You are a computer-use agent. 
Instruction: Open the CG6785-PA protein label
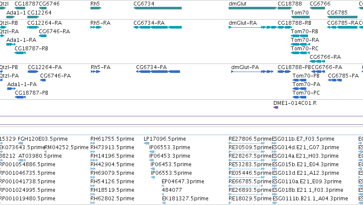[x=343, y=76]
